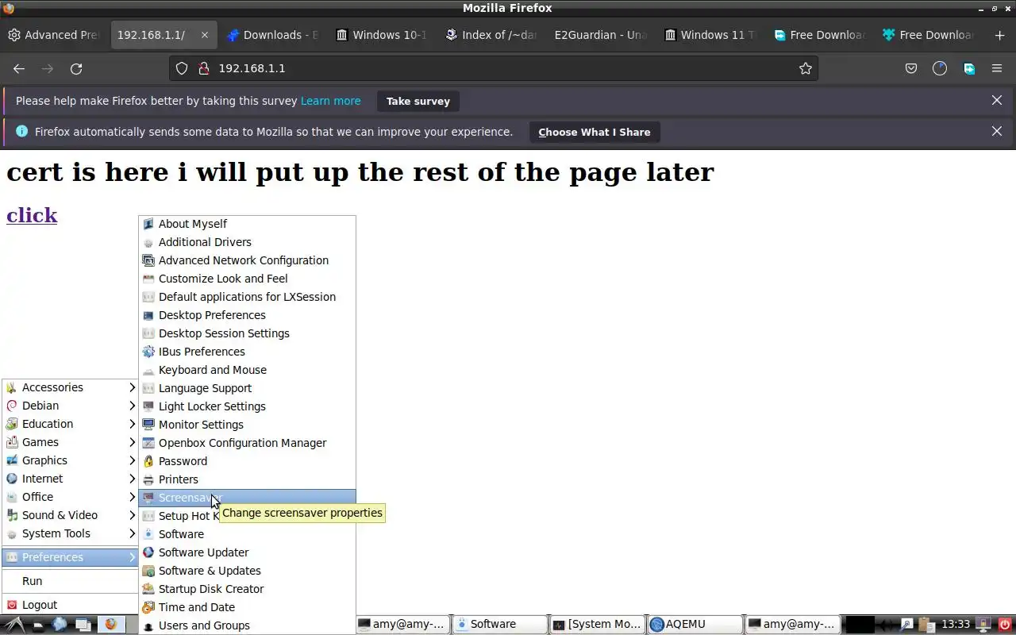This screenshot has height=635, width=1016.
Task: Reload the 192.168.1.1 page
Action: (76, 68)
